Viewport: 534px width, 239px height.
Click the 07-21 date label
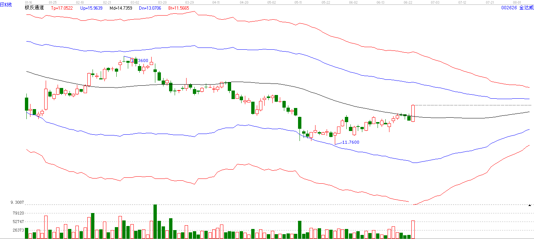click(x=490, y=2)
